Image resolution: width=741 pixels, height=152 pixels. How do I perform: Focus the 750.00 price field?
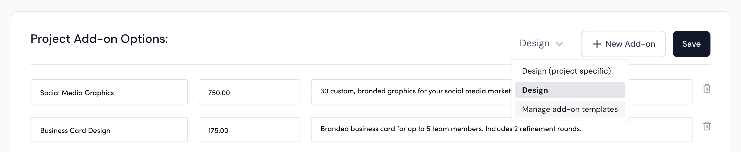(249, 92)
